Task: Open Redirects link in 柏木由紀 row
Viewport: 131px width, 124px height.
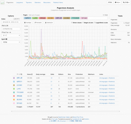Action: 112,103
